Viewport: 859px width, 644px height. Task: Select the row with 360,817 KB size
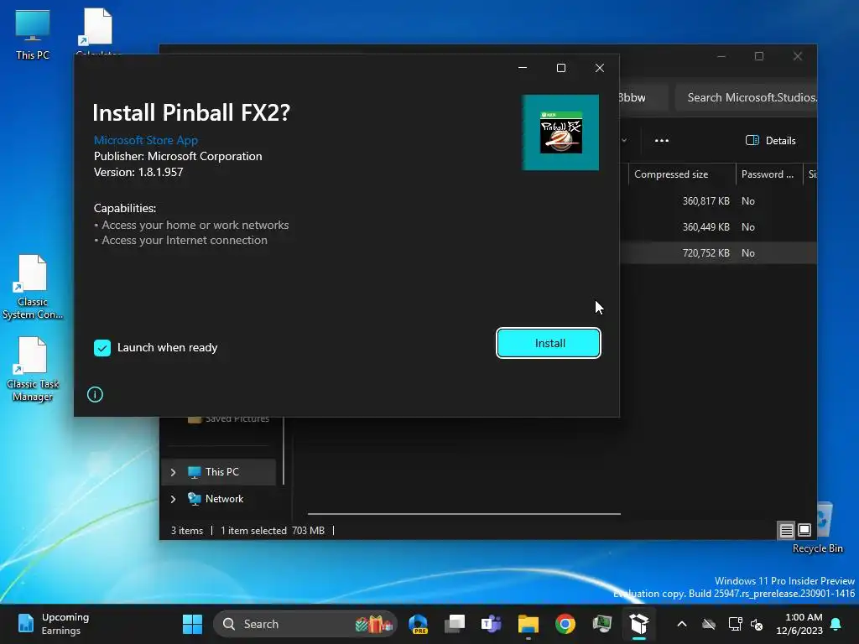(718, 201)
